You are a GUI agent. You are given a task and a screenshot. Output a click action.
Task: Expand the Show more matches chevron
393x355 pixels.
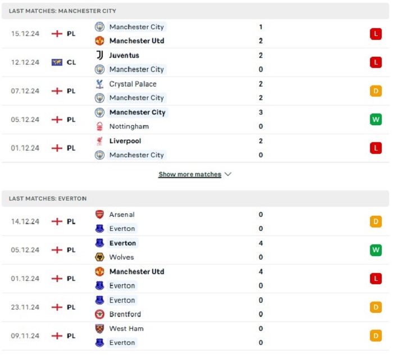click(228, 174)
